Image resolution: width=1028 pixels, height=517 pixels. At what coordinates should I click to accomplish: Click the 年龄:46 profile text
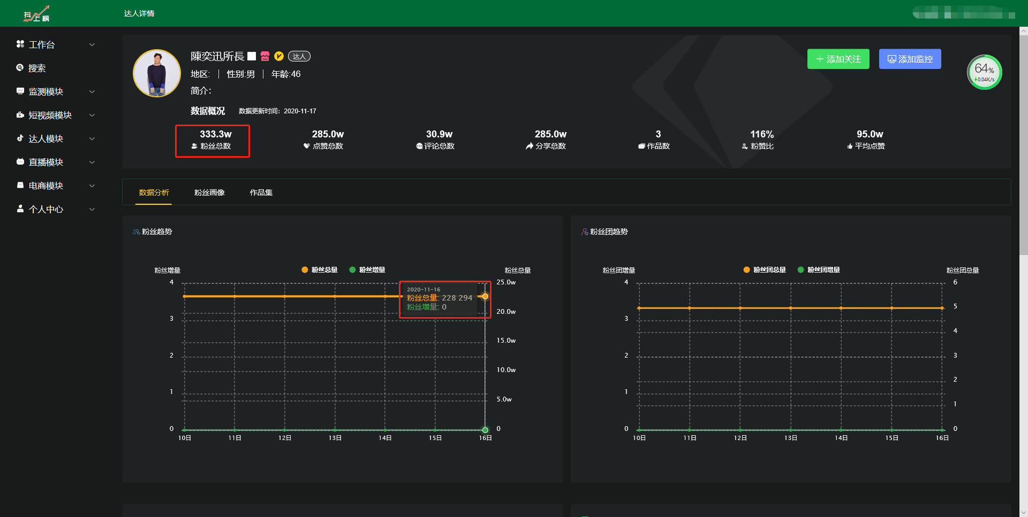coord(286,74)
